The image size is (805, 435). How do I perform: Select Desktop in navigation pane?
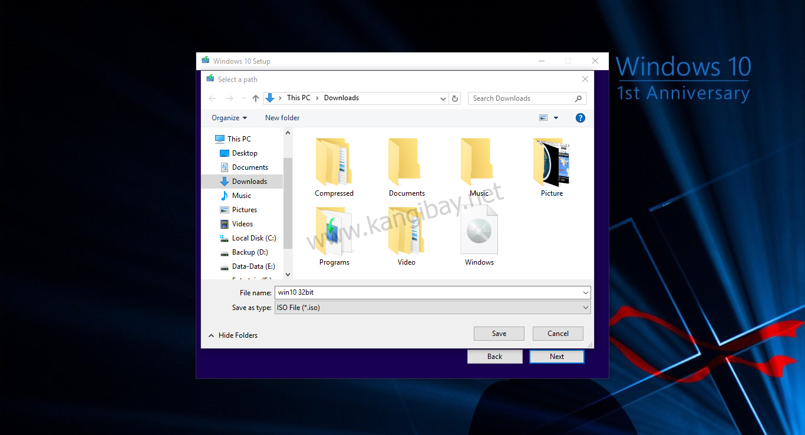tap(239, 153)
